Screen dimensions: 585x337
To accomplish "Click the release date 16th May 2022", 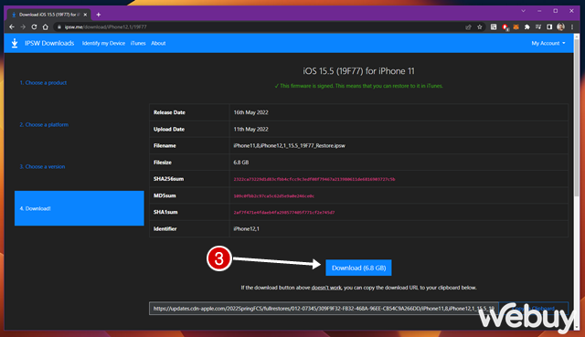I will click(250, 112).
